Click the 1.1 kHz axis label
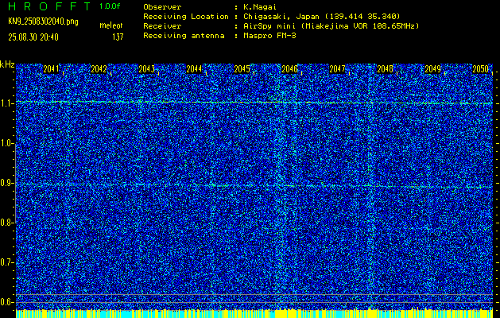The height and width of the screenshot is (318, 500). point(6,103)
